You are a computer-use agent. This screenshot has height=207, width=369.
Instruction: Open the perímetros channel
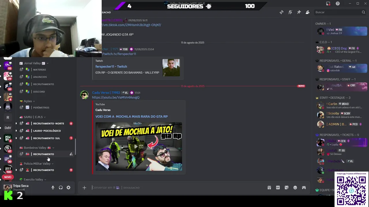click(x=46, y=108)
